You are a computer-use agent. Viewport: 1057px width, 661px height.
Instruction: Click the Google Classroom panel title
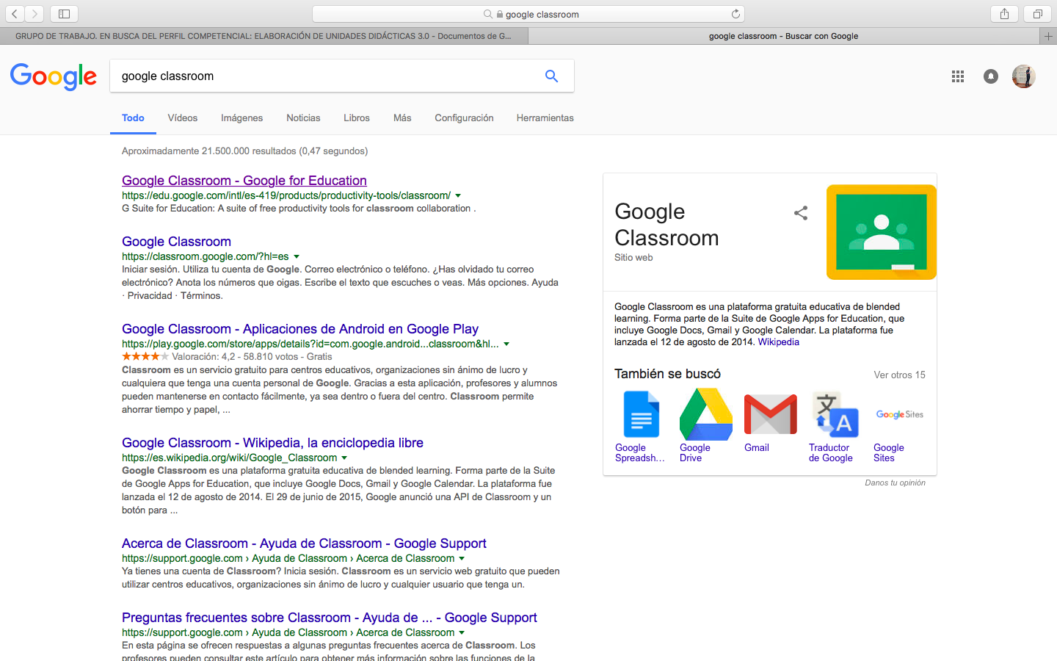tap(666, 225)
